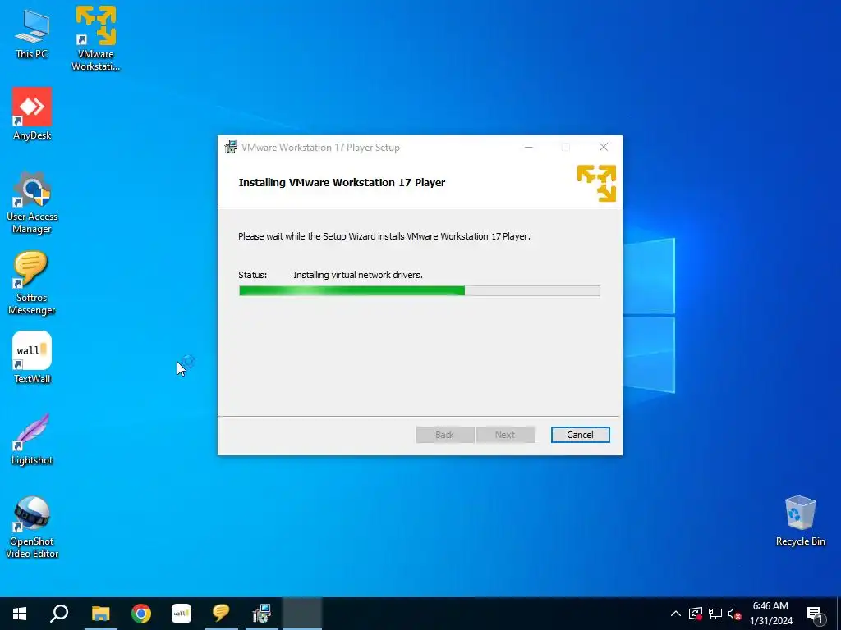Click VMware logo in setup header
The image size is (841, 630).
click(x=596, y=183)
